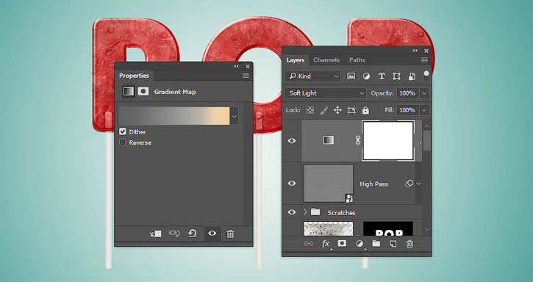The image size is (533, 282).
Task: Select the Scratches group name
Action: click(x=341, y=213)
